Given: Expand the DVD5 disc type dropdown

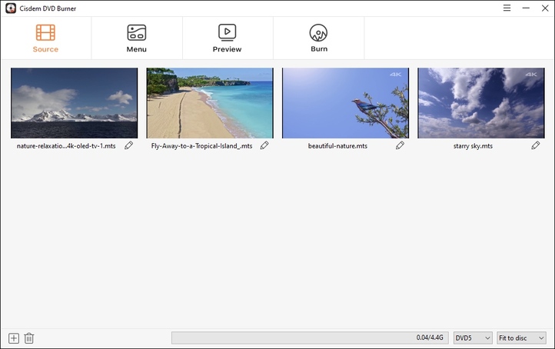Looking at the screenshot, I should (x=472, y=338).
